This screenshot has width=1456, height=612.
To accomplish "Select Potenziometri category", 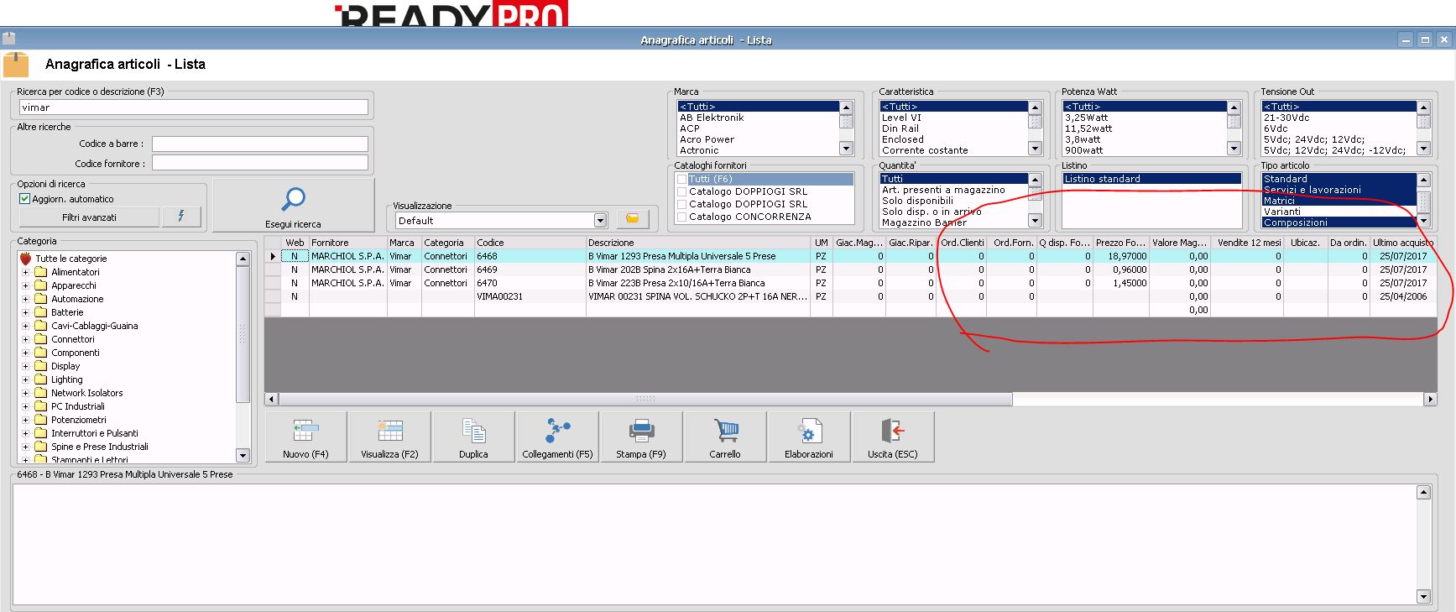I will click(79, 420).
